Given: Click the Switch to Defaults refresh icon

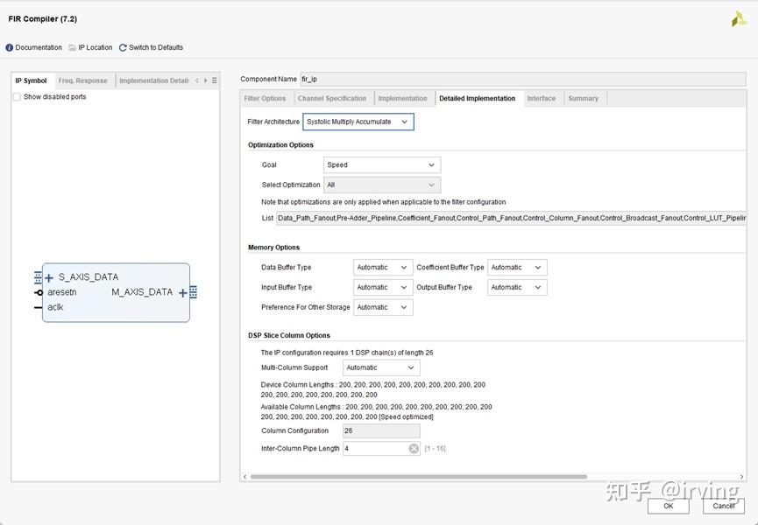Looking at the screenshot, I should 123,48.
